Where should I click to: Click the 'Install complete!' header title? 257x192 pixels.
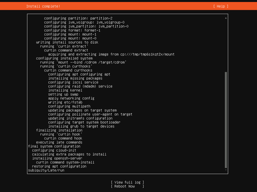tap(43, 6)
